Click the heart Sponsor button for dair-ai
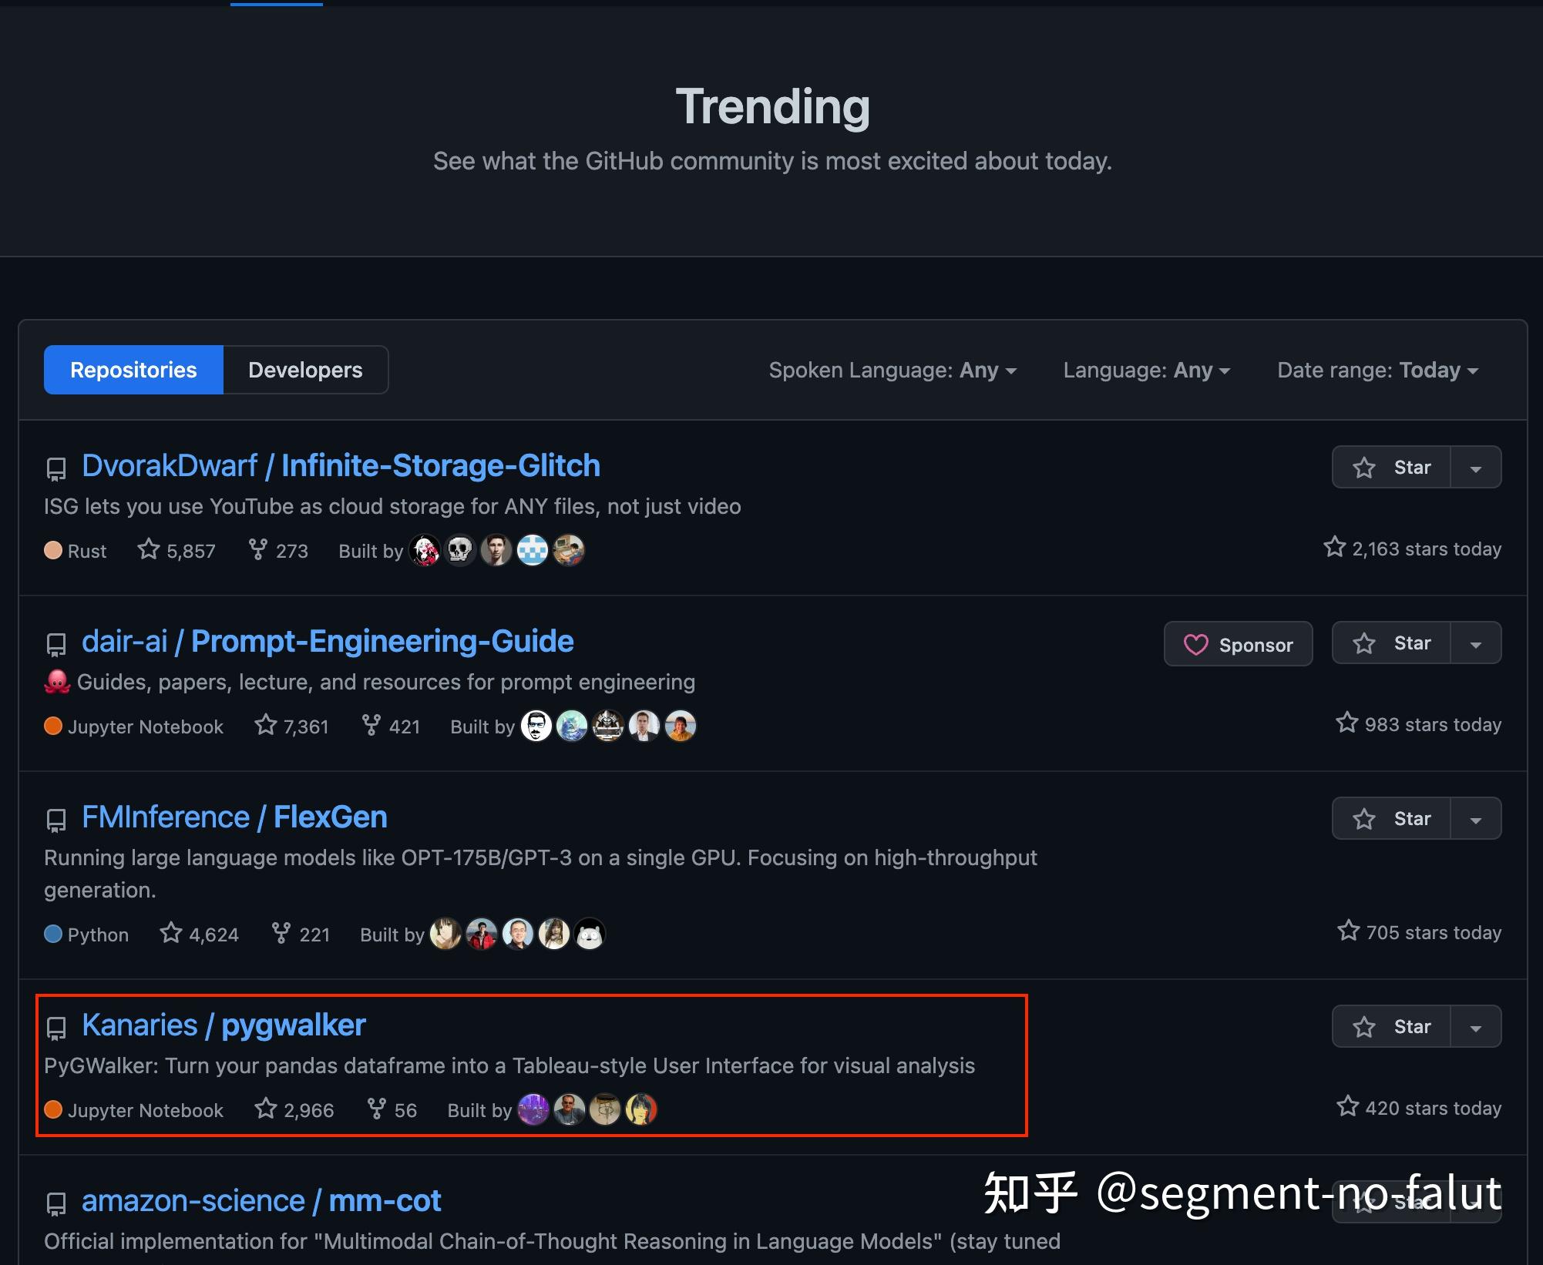The image size is (1543, 1265). (1238, 644)
